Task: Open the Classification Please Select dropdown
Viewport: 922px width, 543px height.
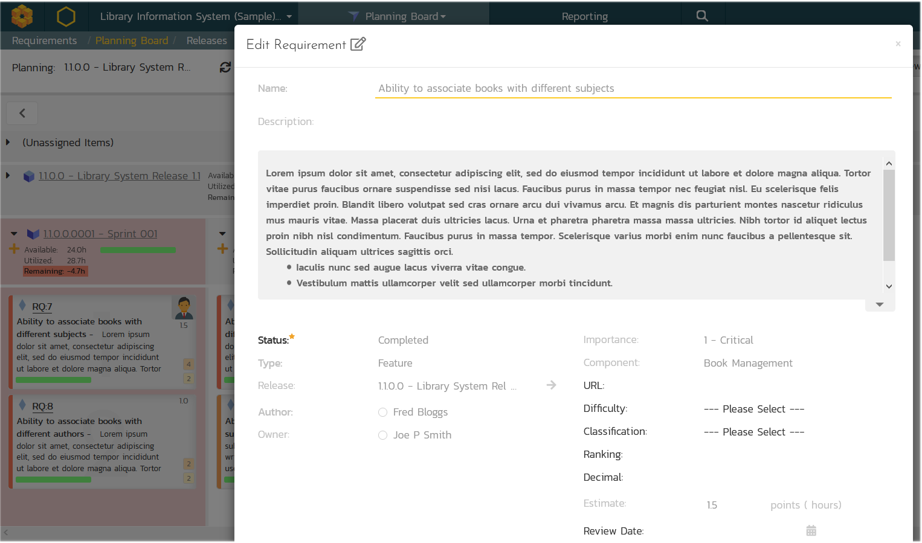Action: coord(753,432)
